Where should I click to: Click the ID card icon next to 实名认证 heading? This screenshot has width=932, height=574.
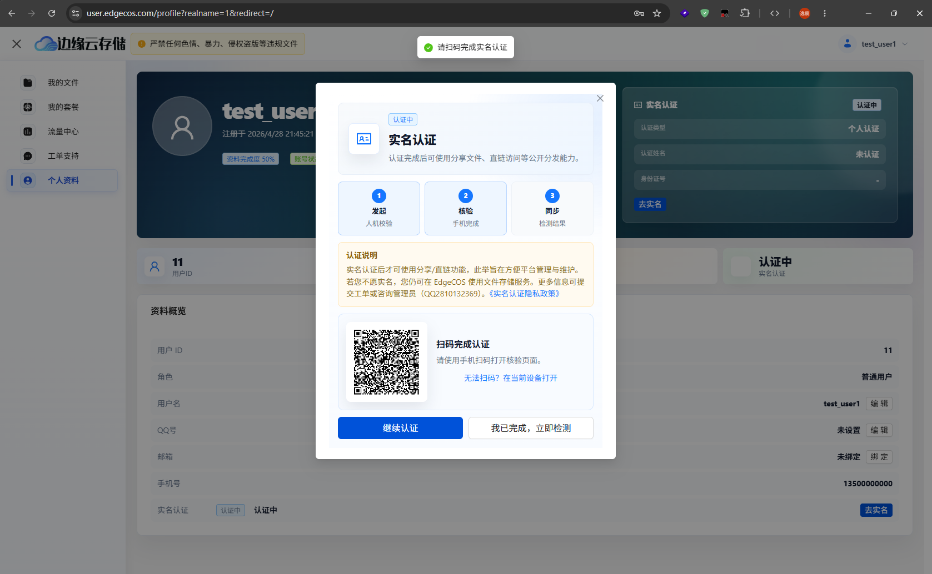click(x=638, y=105)
